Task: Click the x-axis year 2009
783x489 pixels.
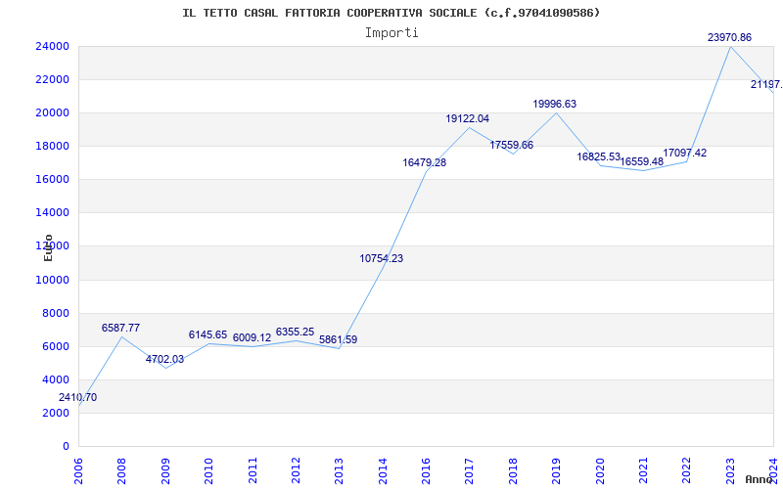Action: (165, 470)
